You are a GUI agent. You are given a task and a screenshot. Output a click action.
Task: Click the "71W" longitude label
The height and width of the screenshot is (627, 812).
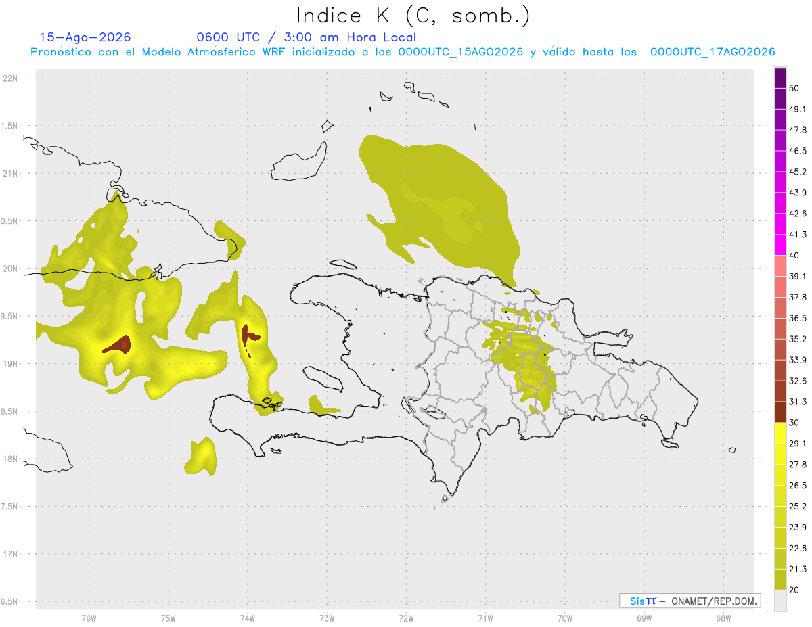click(485, 618)
